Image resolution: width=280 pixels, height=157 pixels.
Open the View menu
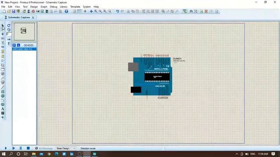(17, 7)
